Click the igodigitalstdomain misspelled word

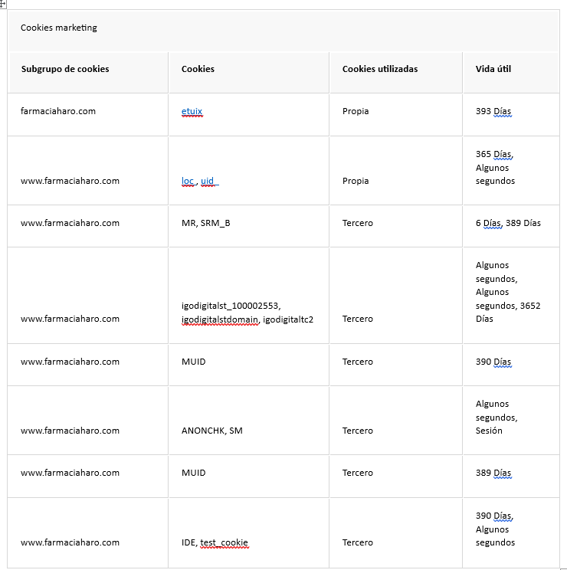[220, 319]
